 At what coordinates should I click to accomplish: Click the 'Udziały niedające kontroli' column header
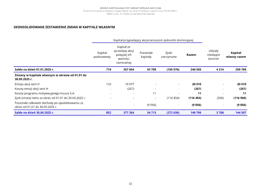(214, 55)
